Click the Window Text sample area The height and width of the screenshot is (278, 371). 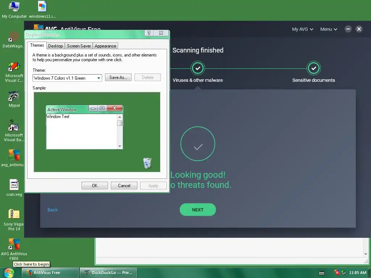point(82,131)
